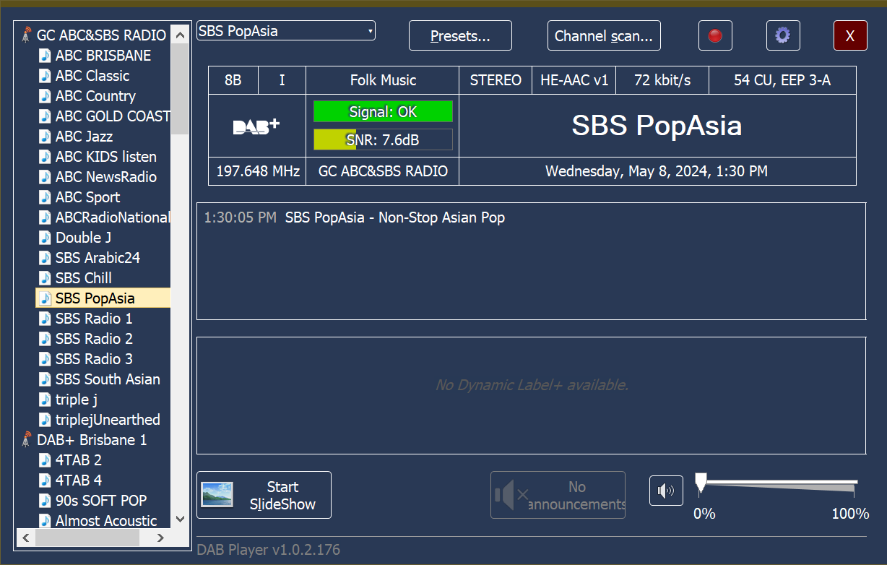Close the player with the X button
The height and width of the screenshot is (565, 887).
coord(850,35)
